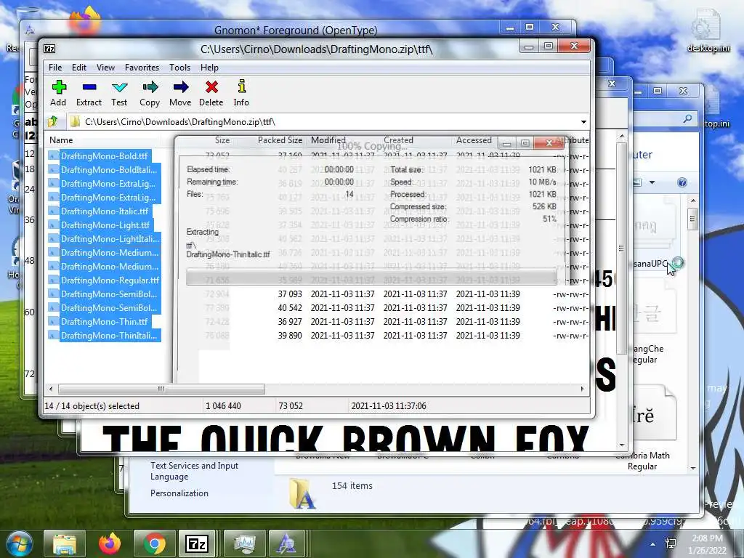Sort by the Packed Size column header
The width and height of the screenshot is (744, 558).
[280, 140]
